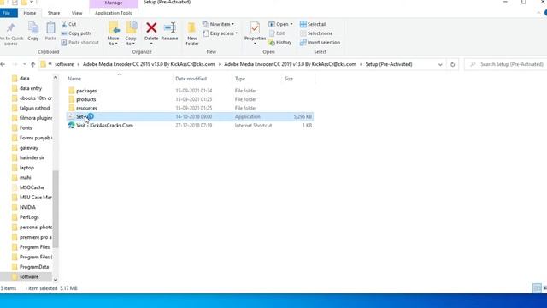Click the Setup application icon

point(71,116)
